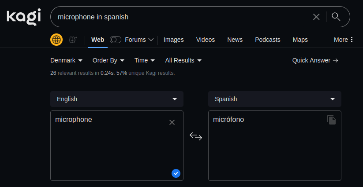Expand the Time filter dropdown
Viewport: 363px width, 187px height.
pyautogui.click(x=145, y=60)
